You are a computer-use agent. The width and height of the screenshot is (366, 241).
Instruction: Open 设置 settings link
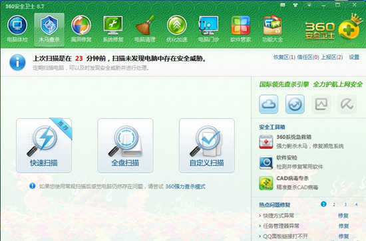[x=354, y=57]
